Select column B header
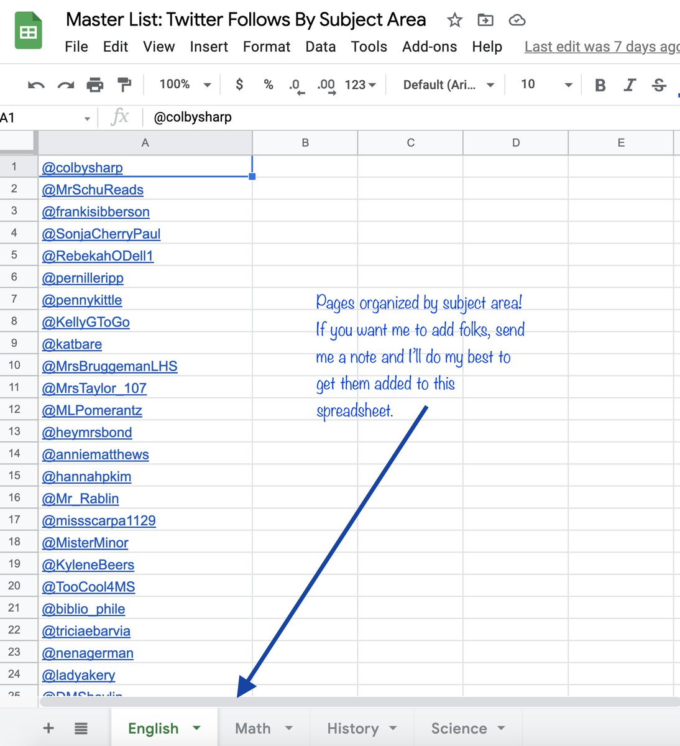 305,143
